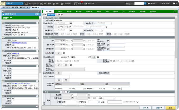179x110 pixels.
Task: Select 31日 radio for 入居時
Action: pyautogui.click(x=66, y=34)
